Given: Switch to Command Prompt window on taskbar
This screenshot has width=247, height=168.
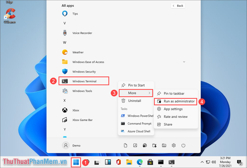Looking at the screenshot, I should [x=161, y=162].
